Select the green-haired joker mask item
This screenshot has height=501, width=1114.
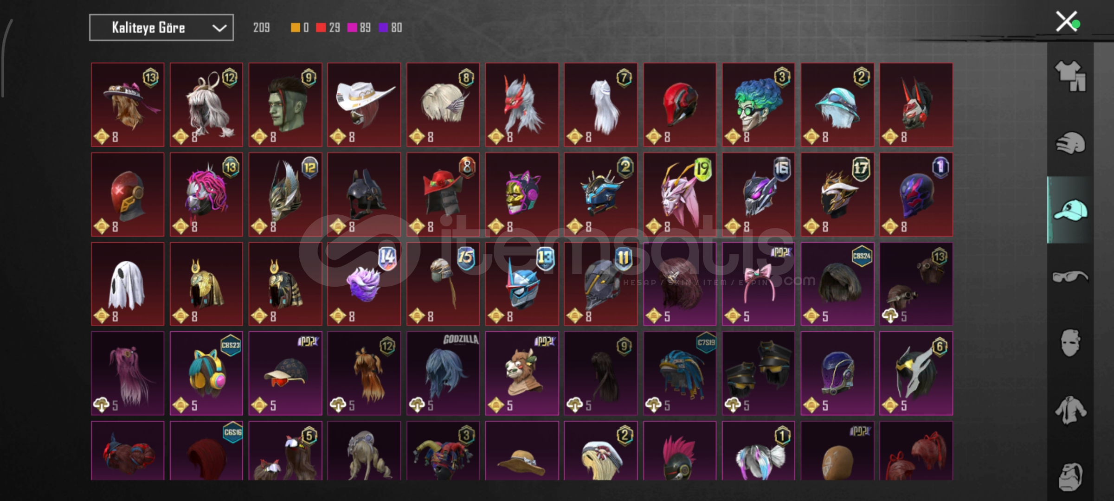(759, 105)
